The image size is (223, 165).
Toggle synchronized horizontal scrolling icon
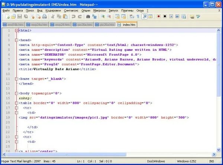(123, 17)
